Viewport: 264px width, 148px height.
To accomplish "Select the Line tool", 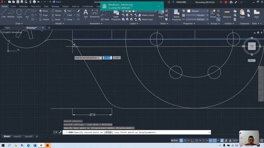I will click(4, 14).
